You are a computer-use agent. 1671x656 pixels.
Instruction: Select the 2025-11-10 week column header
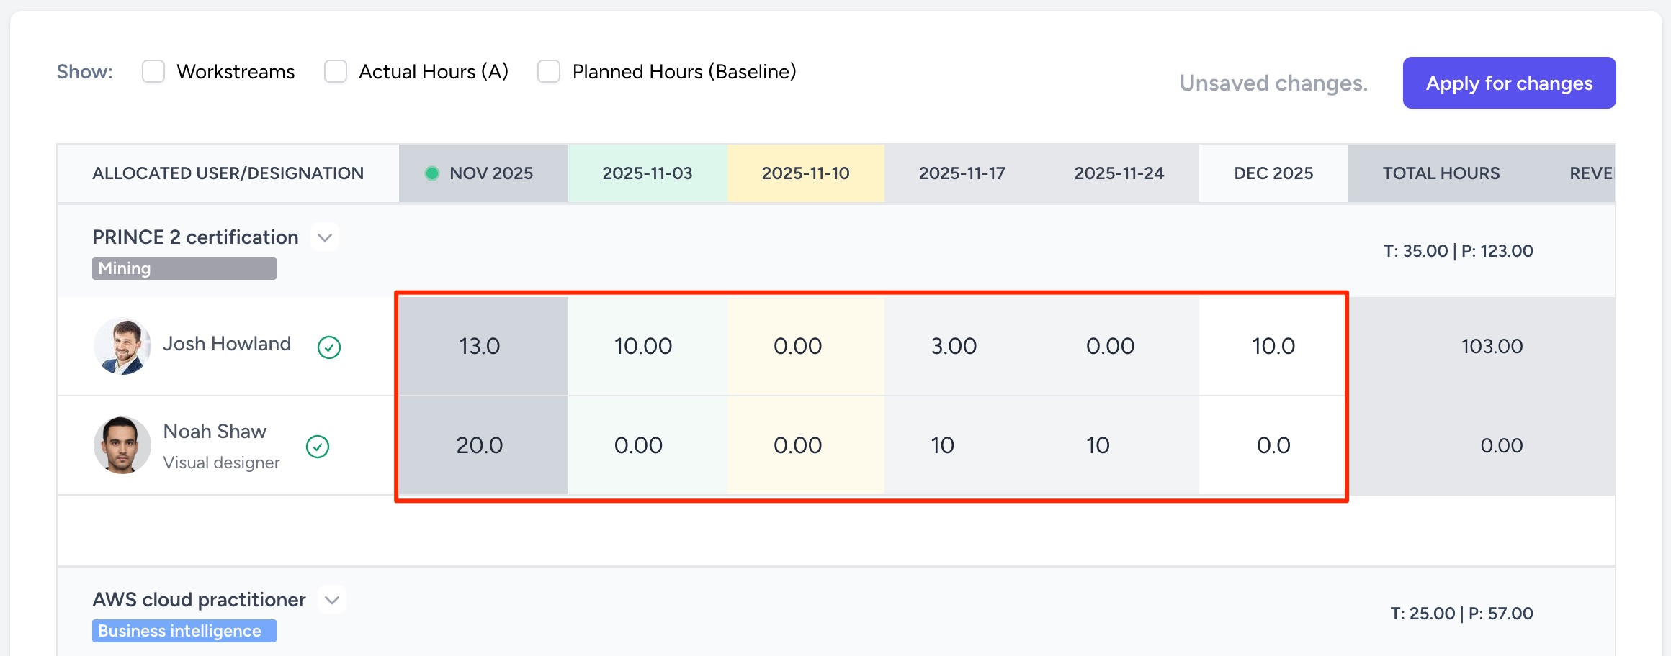805,173
